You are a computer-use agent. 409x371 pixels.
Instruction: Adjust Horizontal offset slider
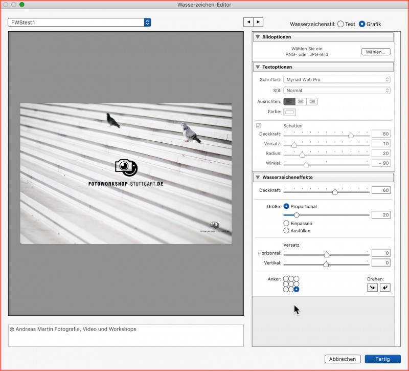326,254
